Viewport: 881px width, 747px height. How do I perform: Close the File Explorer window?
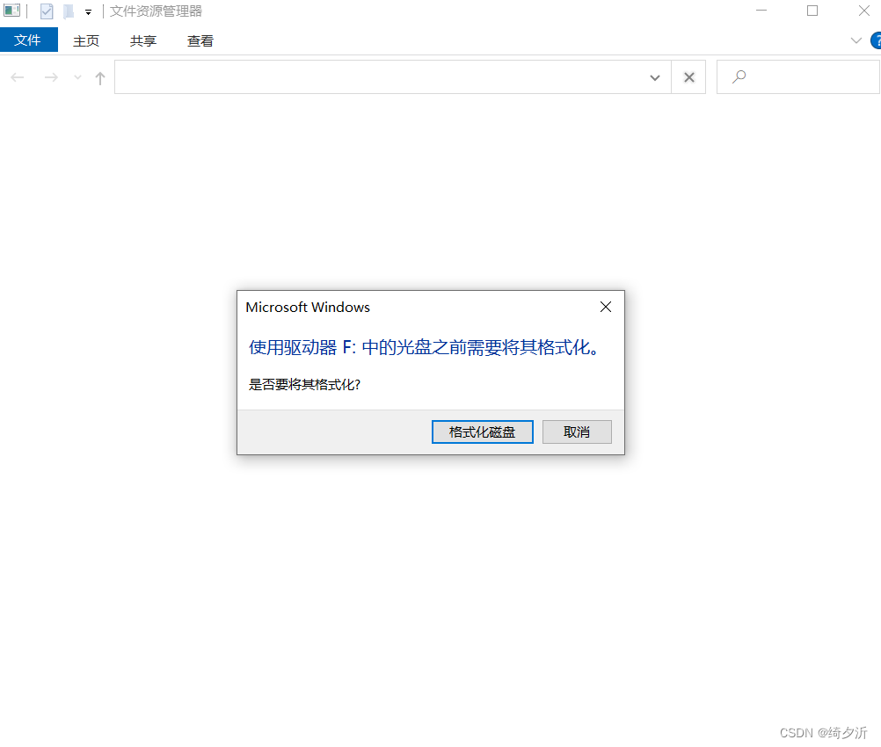[x=863, y=11]
